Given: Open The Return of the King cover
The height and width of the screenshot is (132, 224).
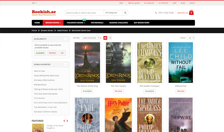Looking at the screenshot, I should [87, 62].
